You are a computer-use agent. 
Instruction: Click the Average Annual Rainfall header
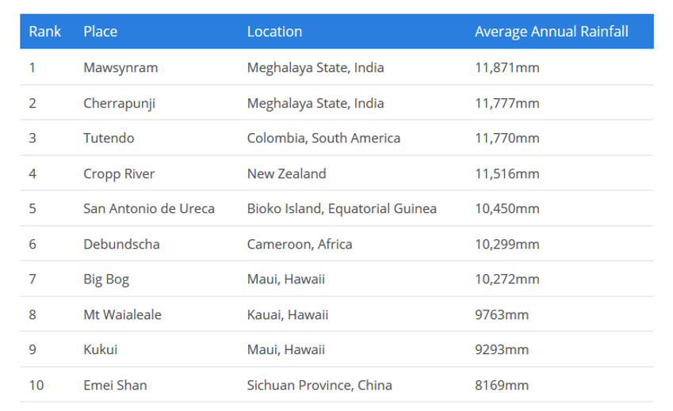[x=551, y=32]
